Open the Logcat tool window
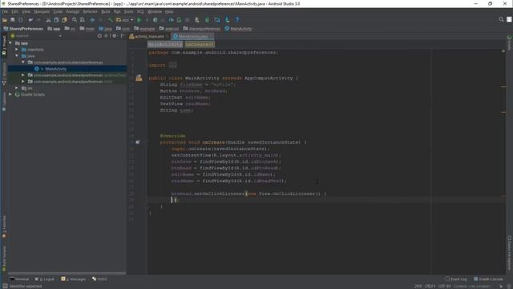The image size is (513, 289). 45,279
